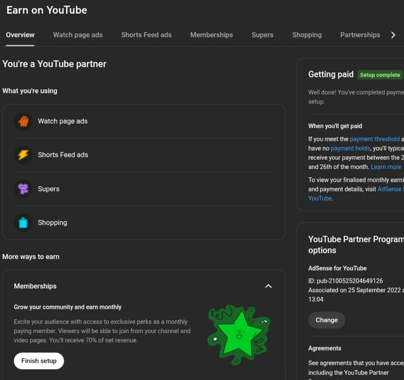Viewport: 404px width, 380px height.
Task: Click the blue Shopping bag icon
Action: [x=23, y=222]
